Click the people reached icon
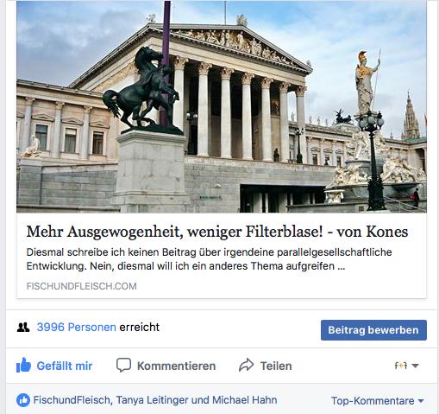Image resolution: width=439 pixels, height=414 pixels. [23, 328]
